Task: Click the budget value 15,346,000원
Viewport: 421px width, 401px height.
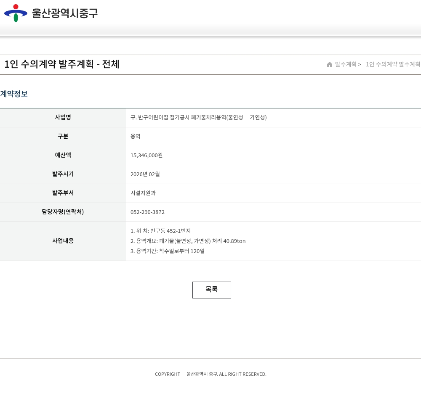Action: 147,155
